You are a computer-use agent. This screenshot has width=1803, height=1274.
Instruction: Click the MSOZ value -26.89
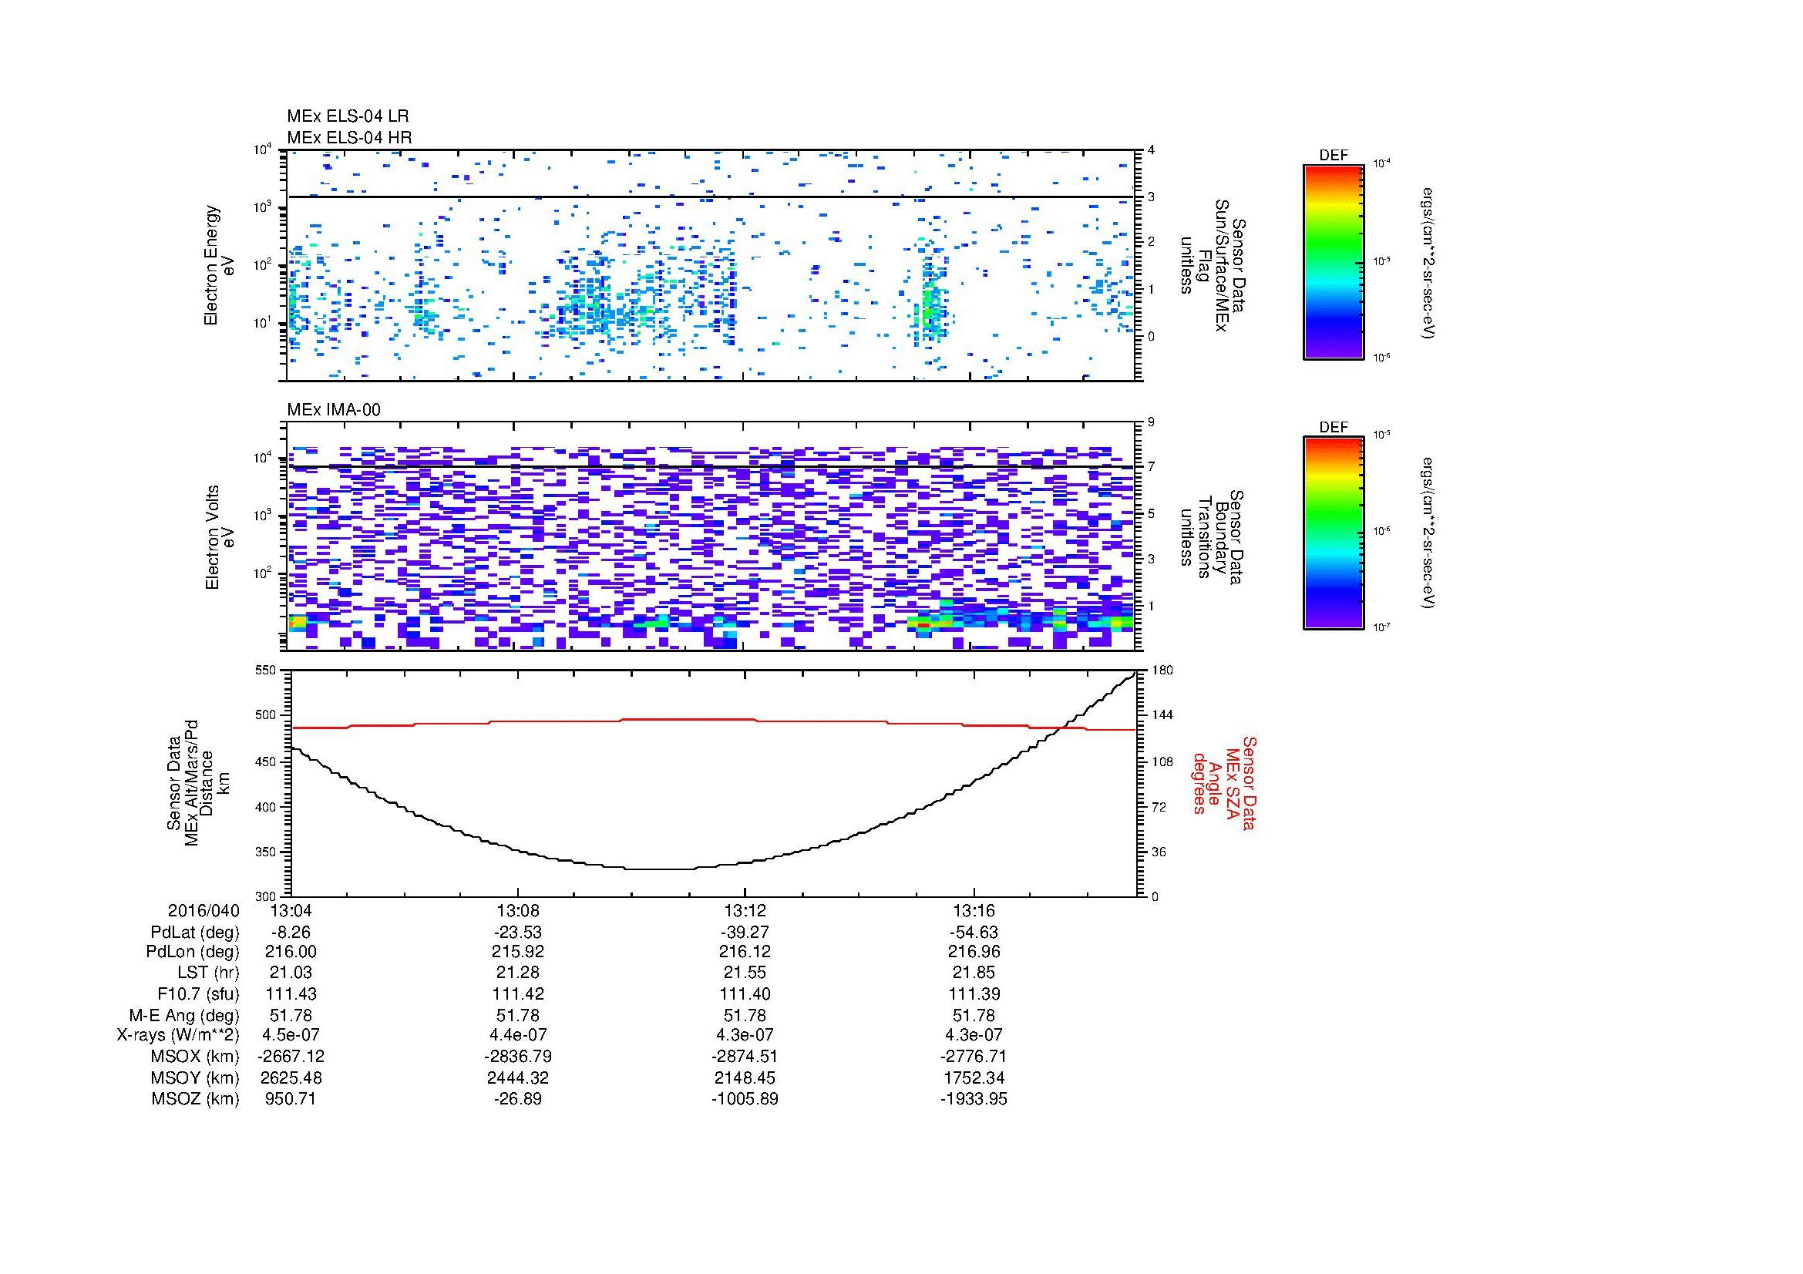coord(517,1099)
